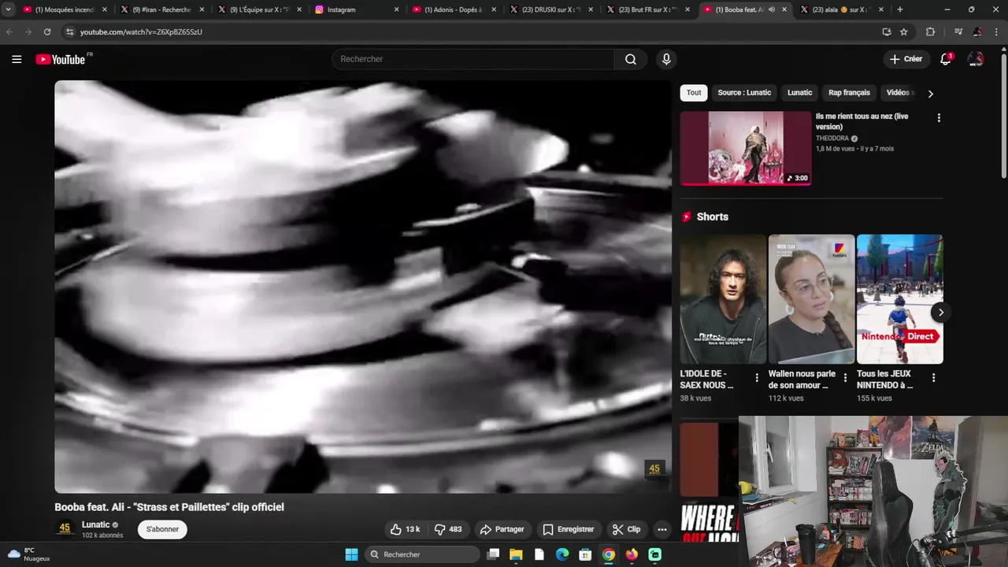Click the Partager share button
The height and width of the screenshot is (567, 1008).
point(502,529)
